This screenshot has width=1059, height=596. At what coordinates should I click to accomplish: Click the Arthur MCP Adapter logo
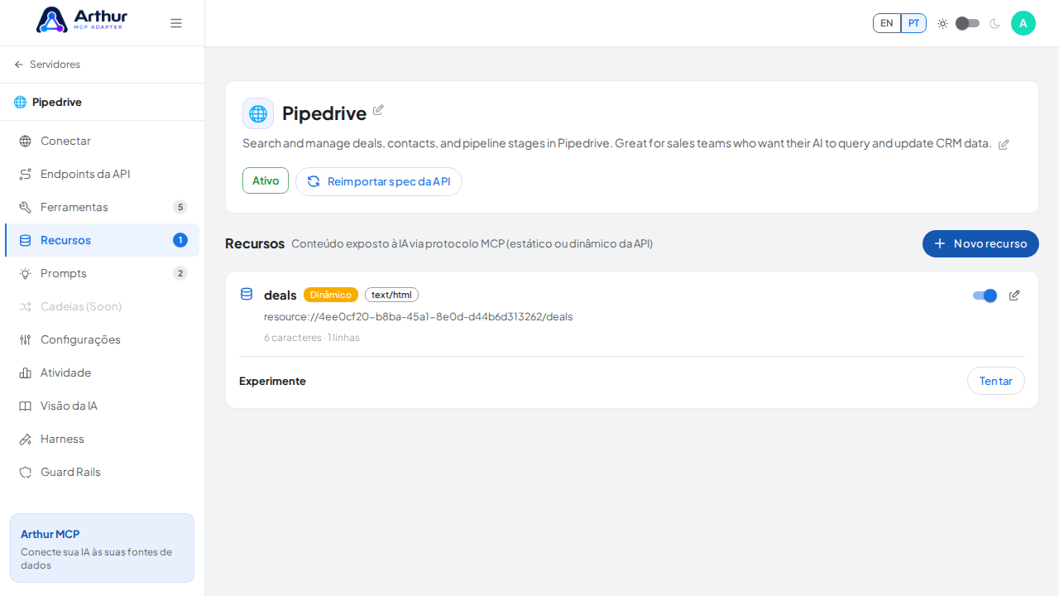(82, 19)
